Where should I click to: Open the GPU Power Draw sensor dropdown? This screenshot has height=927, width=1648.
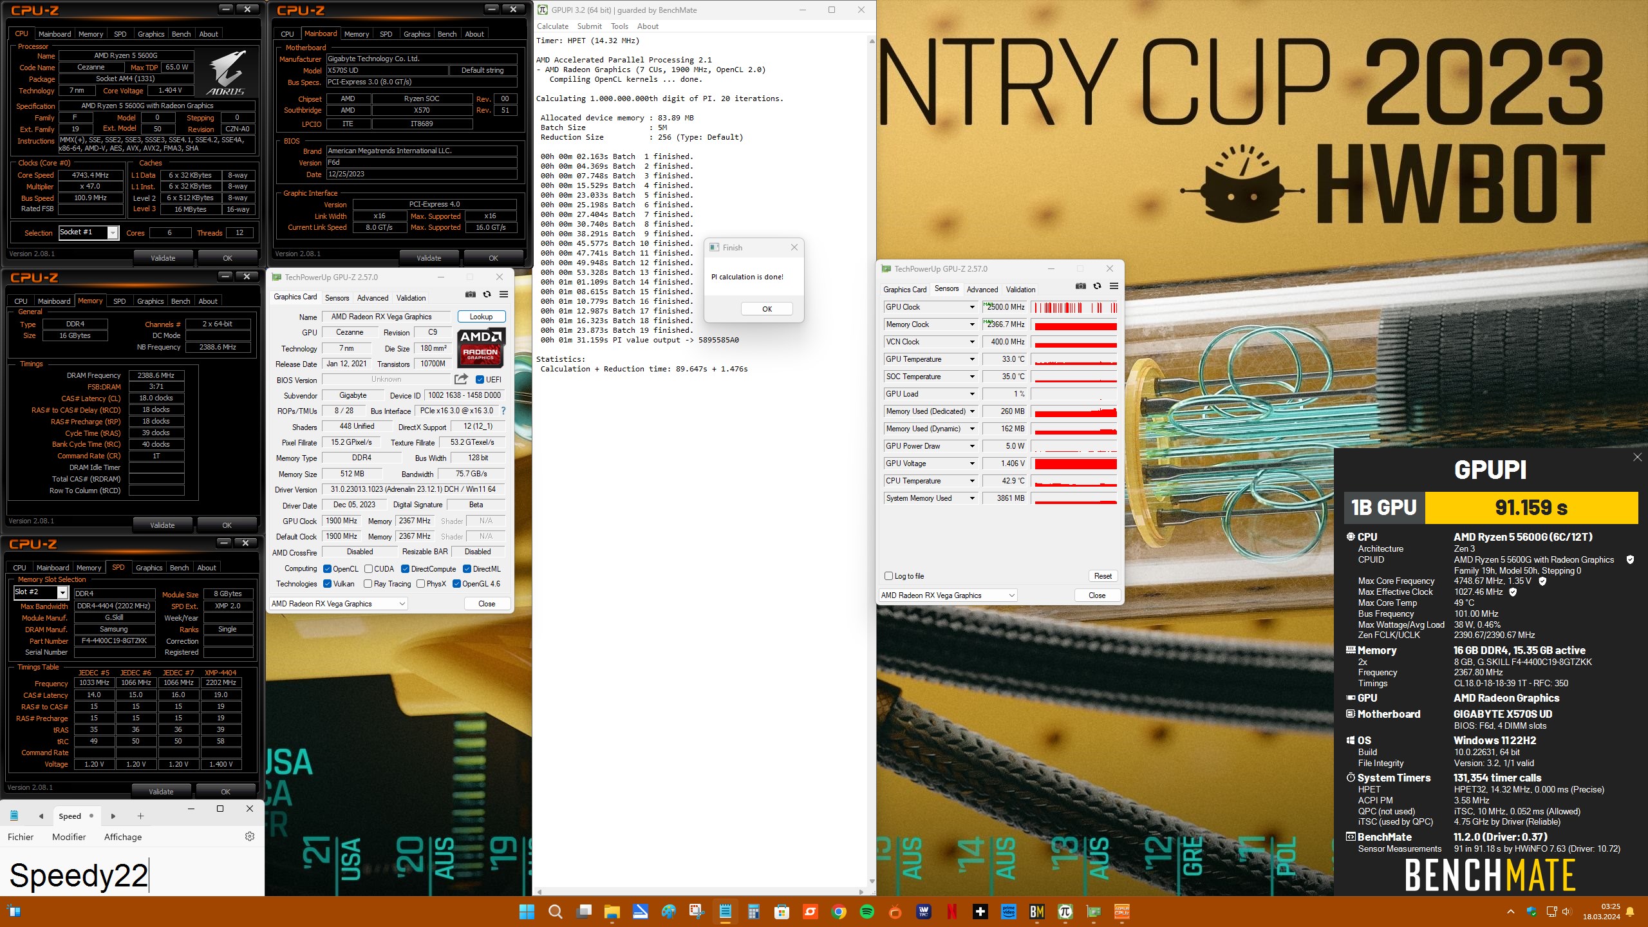972,446
